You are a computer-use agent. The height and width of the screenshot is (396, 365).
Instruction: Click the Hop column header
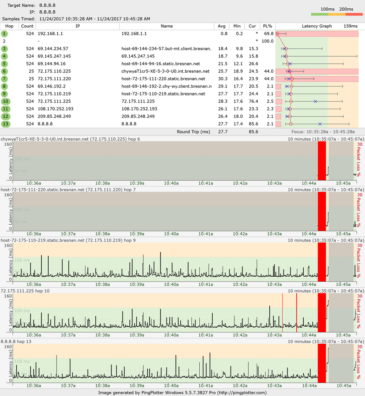(x=9, y=26)
